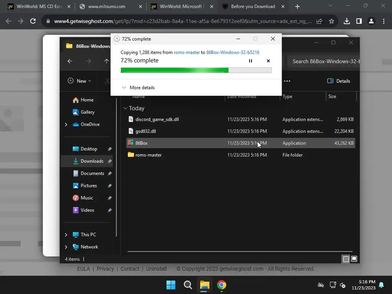Open the 86Box-Windows-32-b5216 destination link
This screenshot has width=392, height=294.
point(232,52)
